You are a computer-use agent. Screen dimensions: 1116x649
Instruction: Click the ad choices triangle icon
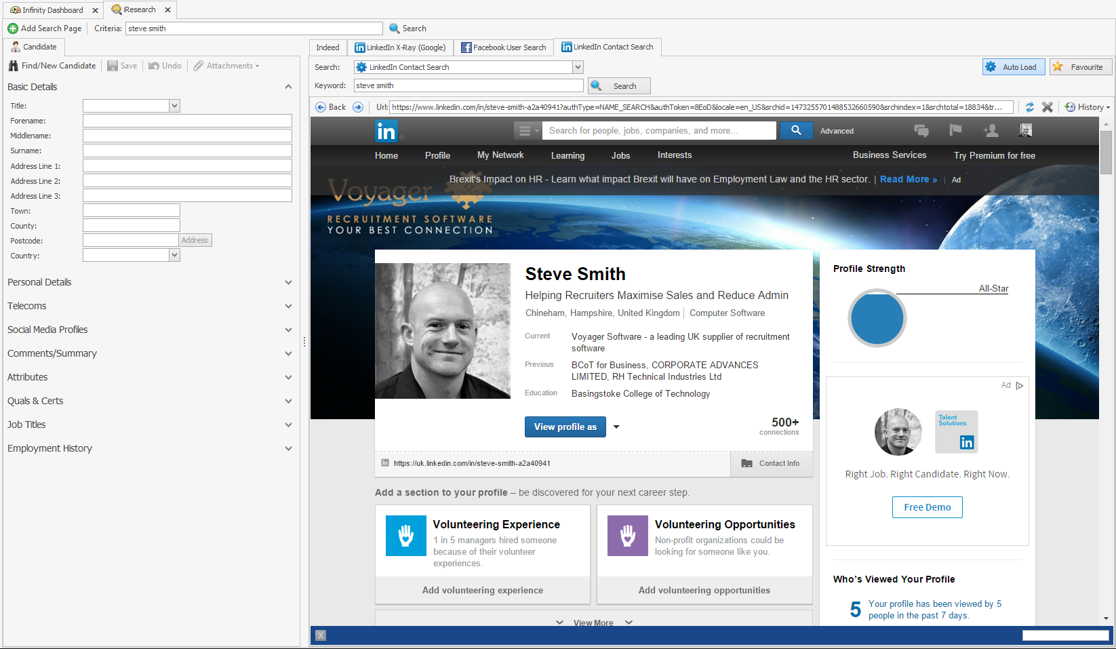pyautogui.click(x=1020, y=386)
